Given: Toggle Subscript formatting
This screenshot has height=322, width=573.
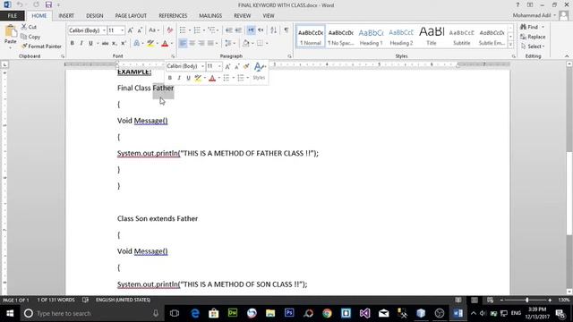Looking at the screenshot, I should (x=115, y=44).
